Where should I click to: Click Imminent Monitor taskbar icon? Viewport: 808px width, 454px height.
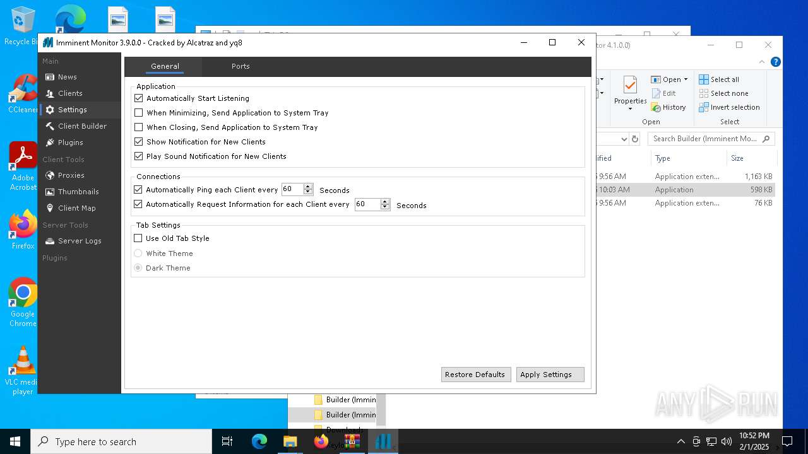(383, 441)
